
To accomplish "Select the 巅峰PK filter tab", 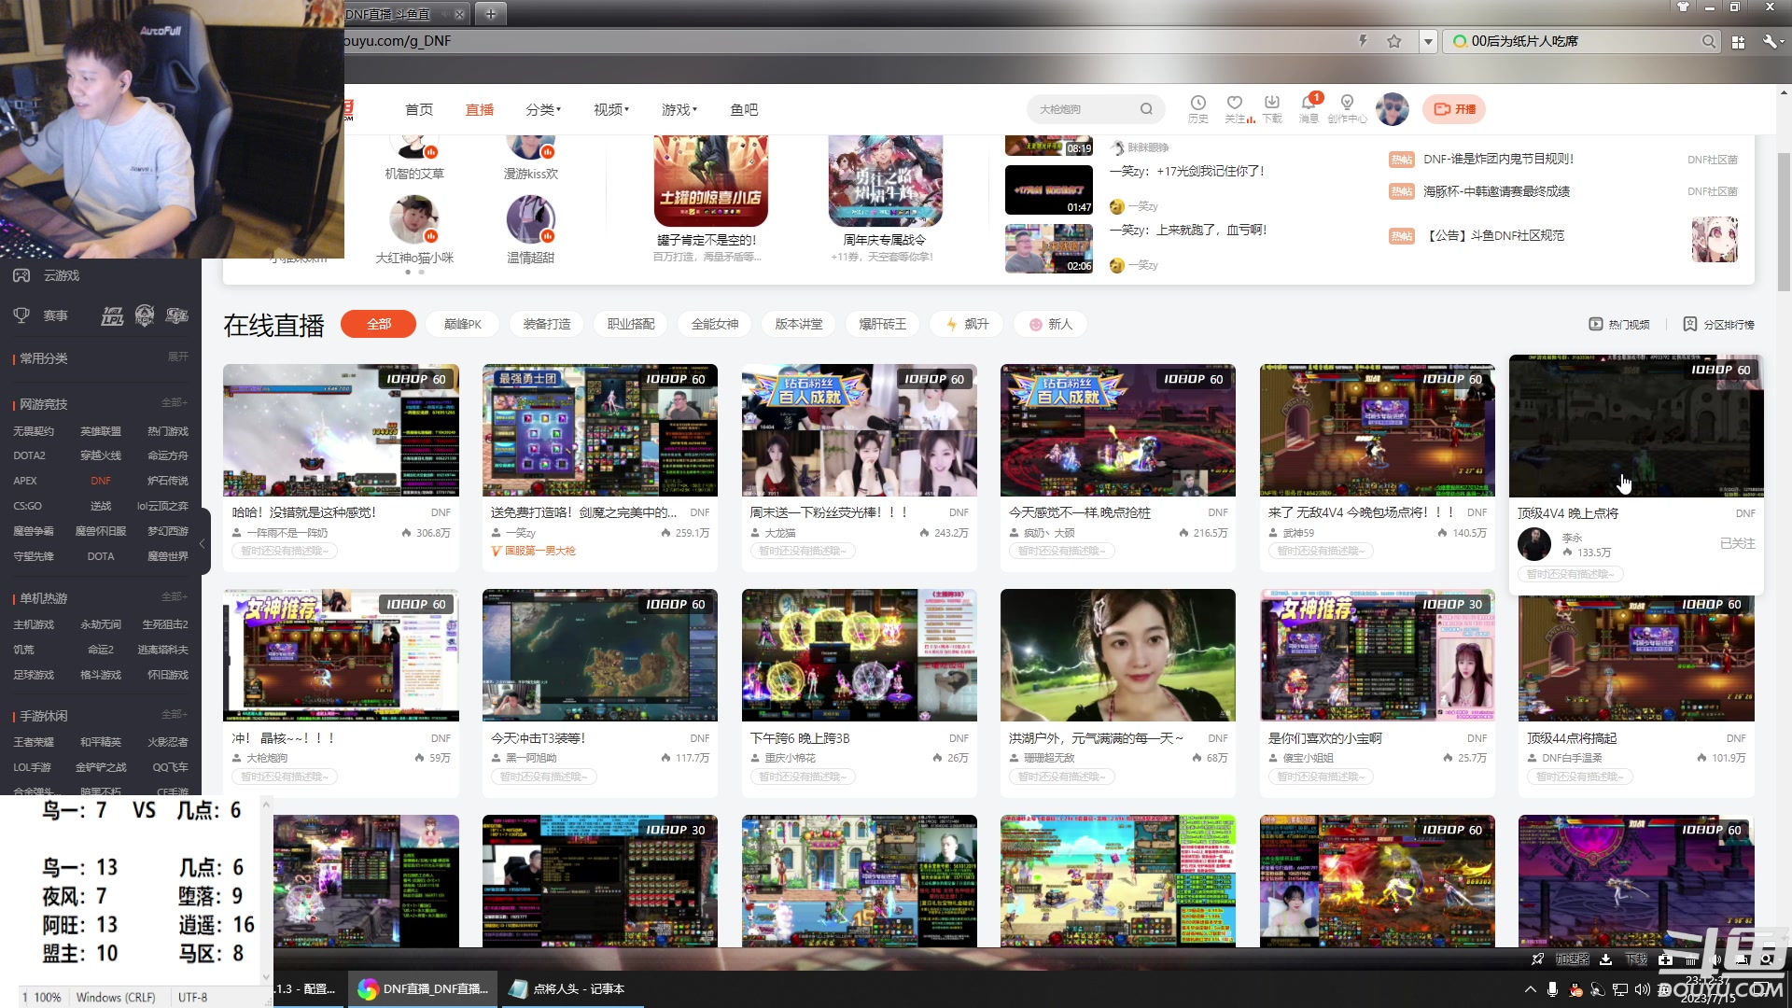I will pos(463,324).
